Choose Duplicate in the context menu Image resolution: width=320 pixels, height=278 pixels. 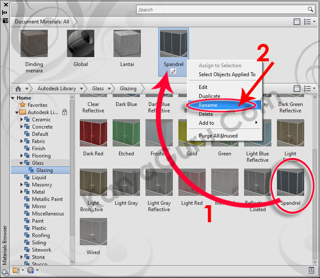click(209, 96)
